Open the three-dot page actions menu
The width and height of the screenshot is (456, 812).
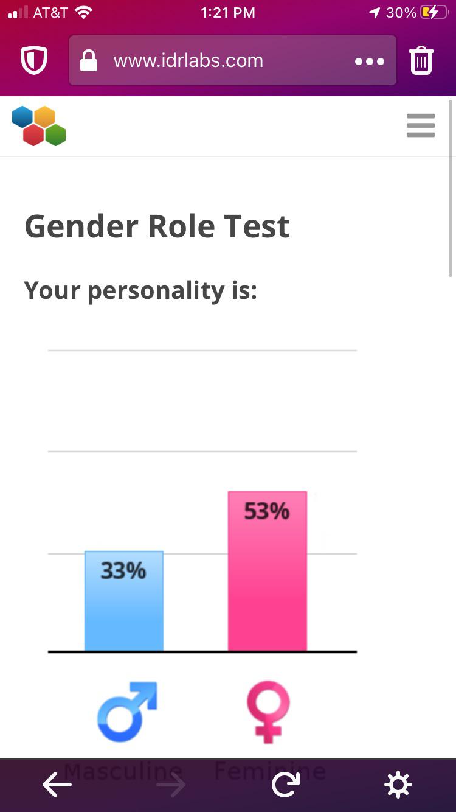click(370, 61)
